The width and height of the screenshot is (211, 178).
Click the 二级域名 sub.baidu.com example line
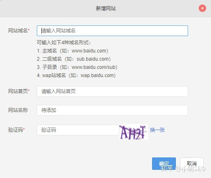pos(74,59)
